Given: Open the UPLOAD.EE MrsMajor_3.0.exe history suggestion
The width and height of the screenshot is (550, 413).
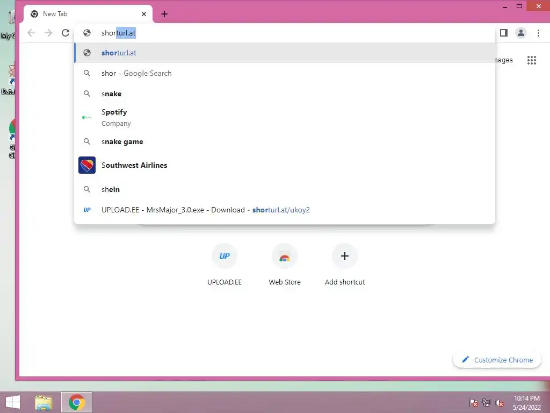Looking at the screenshot, I should point(285,210).
